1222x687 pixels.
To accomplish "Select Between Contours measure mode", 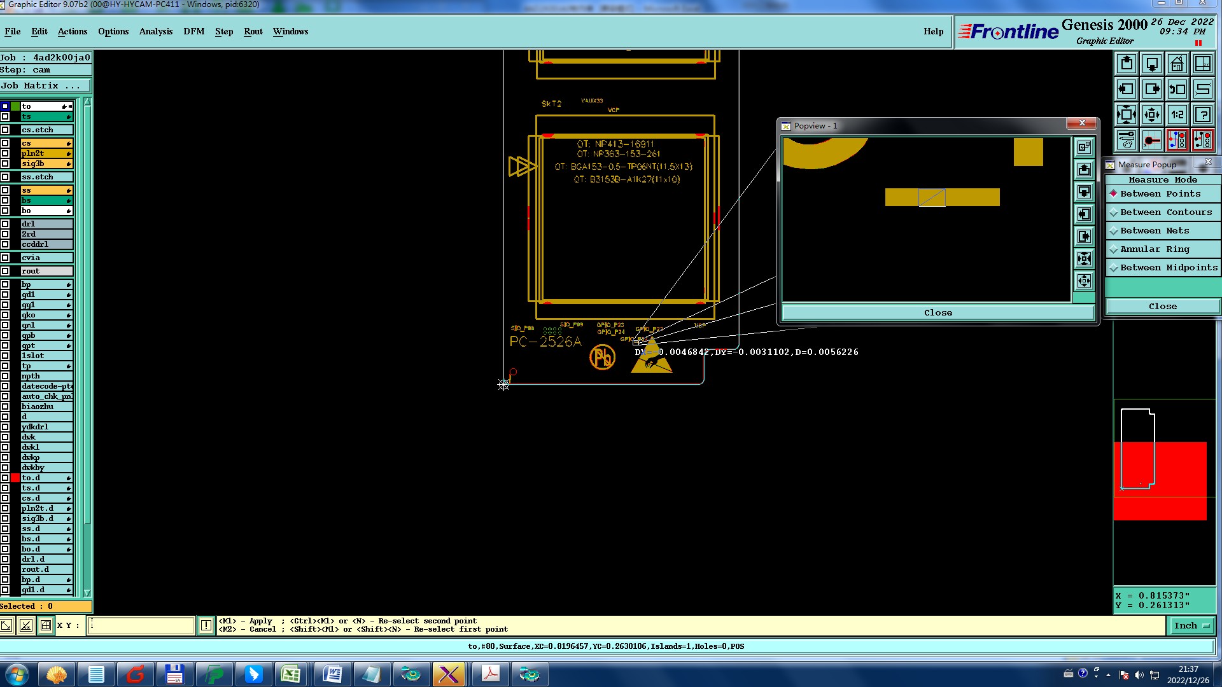I will pos(1165,212).
